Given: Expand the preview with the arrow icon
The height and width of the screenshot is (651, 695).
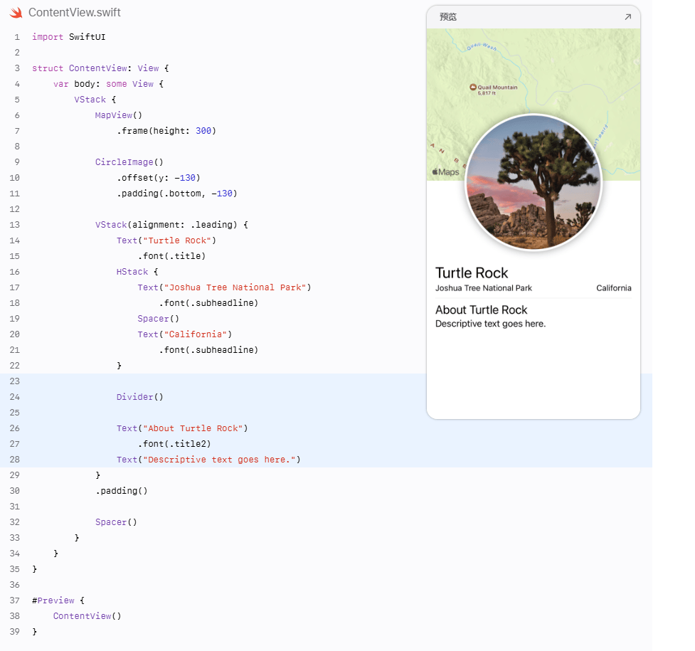Looking at the screenshot, I should 627,17.
